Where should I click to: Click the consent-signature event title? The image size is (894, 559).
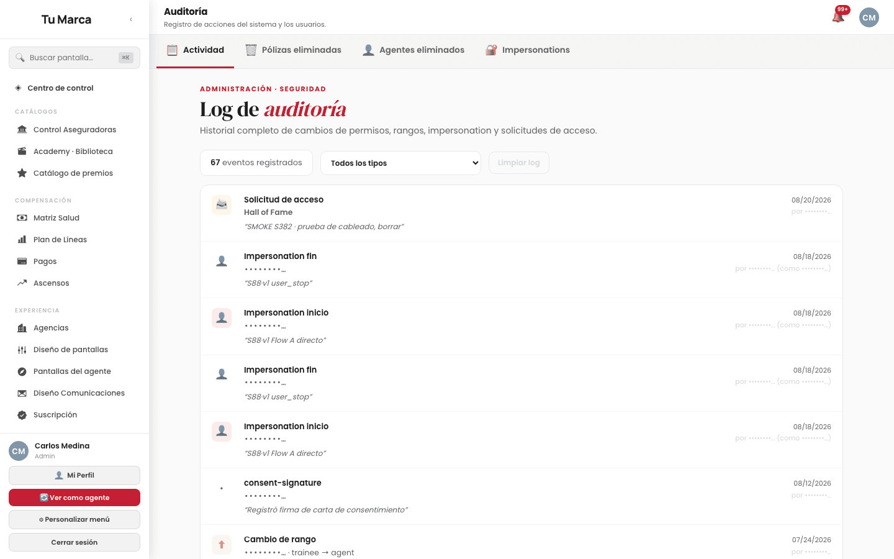click(282, 483)
